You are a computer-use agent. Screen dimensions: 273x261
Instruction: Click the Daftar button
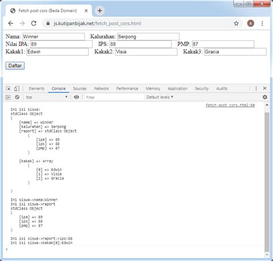click(15, 66)
